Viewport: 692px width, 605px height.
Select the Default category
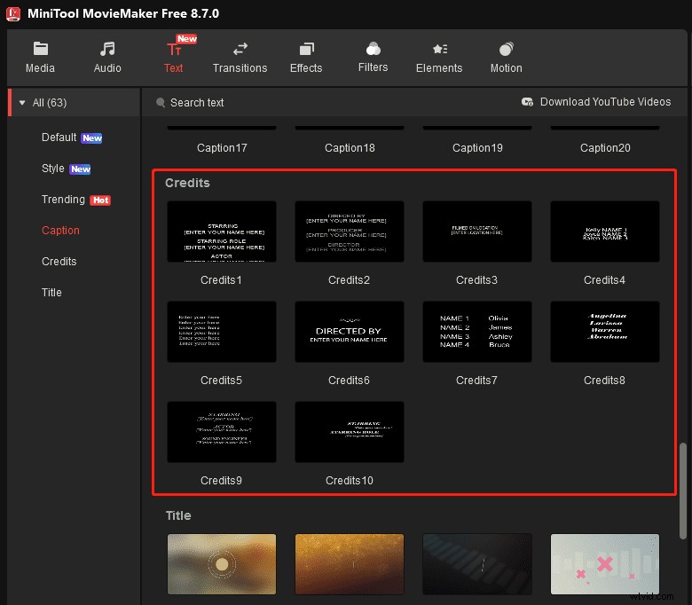[x=59, y=137]
